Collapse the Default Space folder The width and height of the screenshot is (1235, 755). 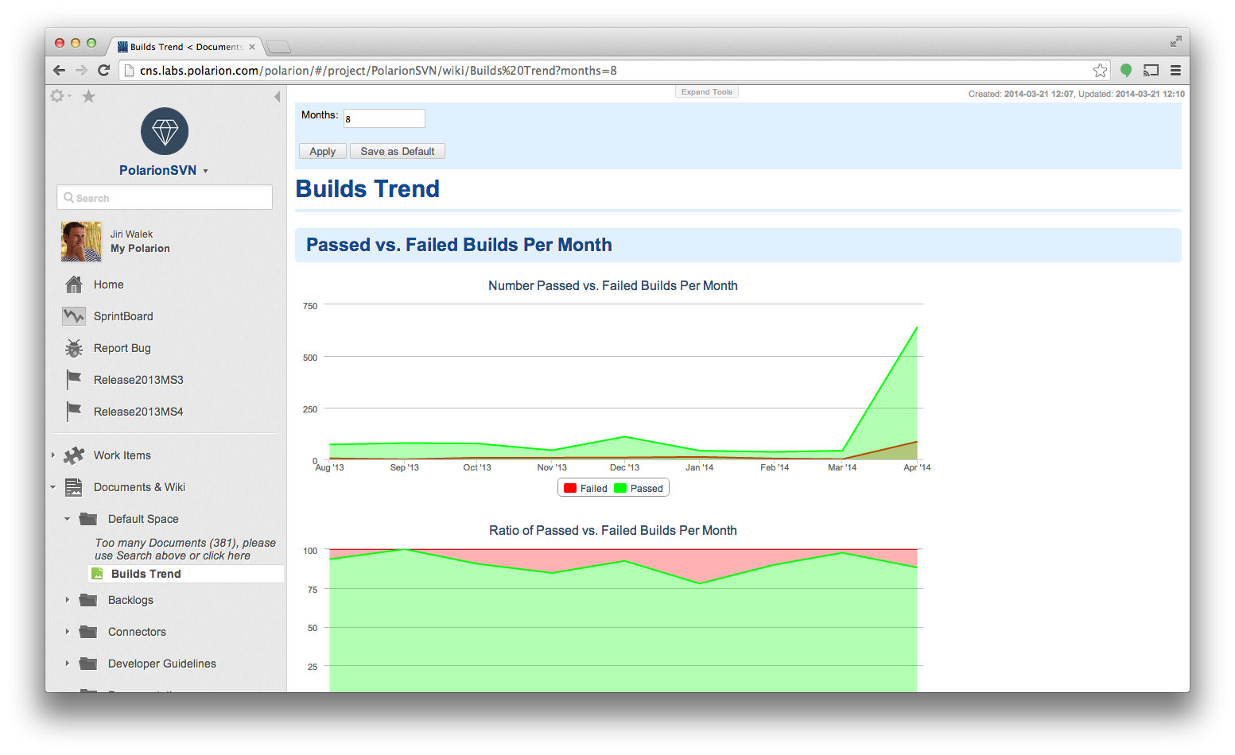click(67, 518)
